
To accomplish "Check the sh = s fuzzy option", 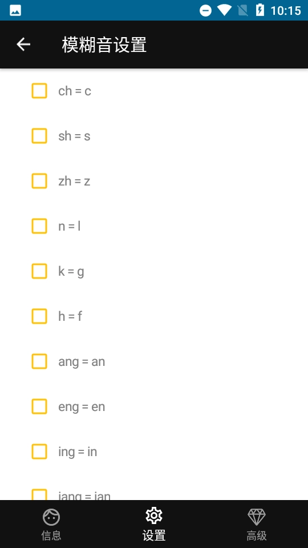I will pyautogui.click(x=39, y=136).
